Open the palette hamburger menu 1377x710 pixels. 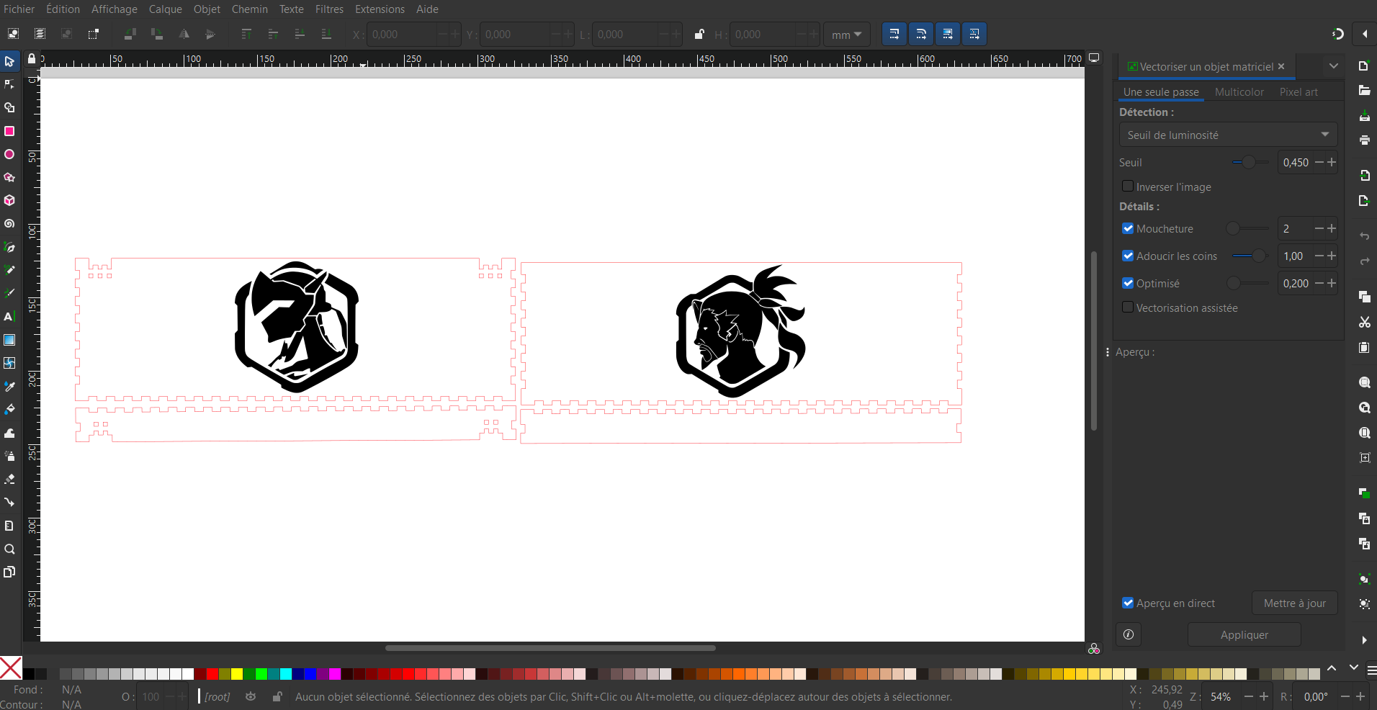tap(1371, 670)
